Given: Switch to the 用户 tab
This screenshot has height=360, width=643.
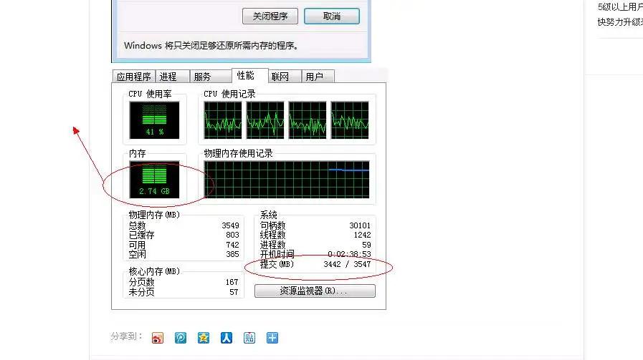Looking at the screenshot, I should point(314,77).
